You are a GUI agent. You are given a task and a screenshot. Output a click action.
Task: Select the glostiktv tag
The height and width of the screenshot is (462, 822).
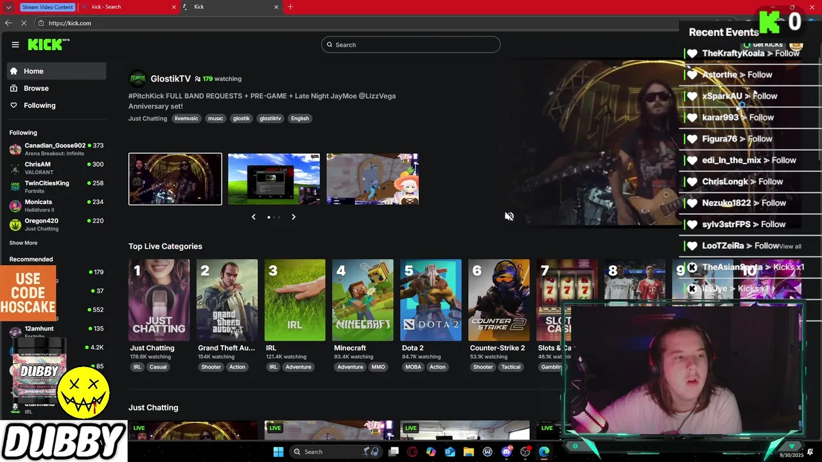(x=270, y=119)
